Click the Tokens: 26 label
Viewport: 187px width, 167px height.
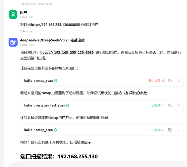tap(26, 31)
